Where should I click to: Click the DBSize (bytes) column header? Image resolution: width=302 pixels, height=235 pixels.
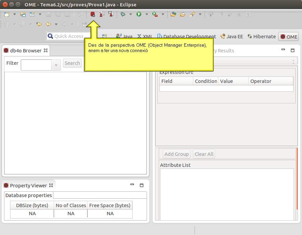pyautogui.click(x=32, y=205)
